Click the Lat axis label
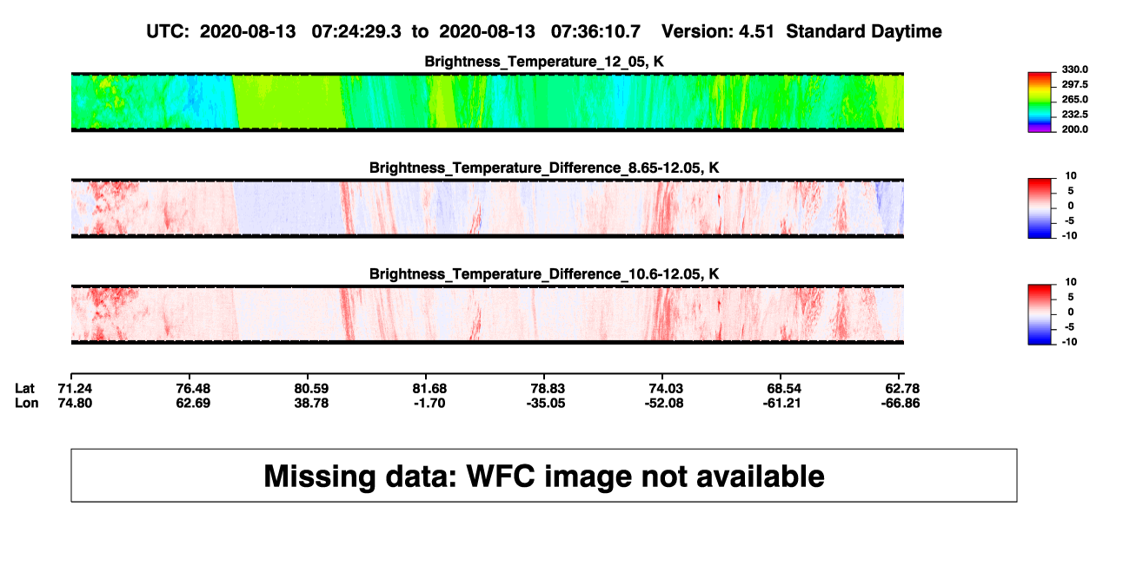 25,388
